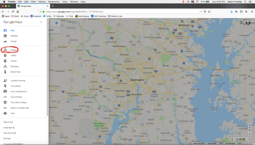Reload the page

(13, 11)
